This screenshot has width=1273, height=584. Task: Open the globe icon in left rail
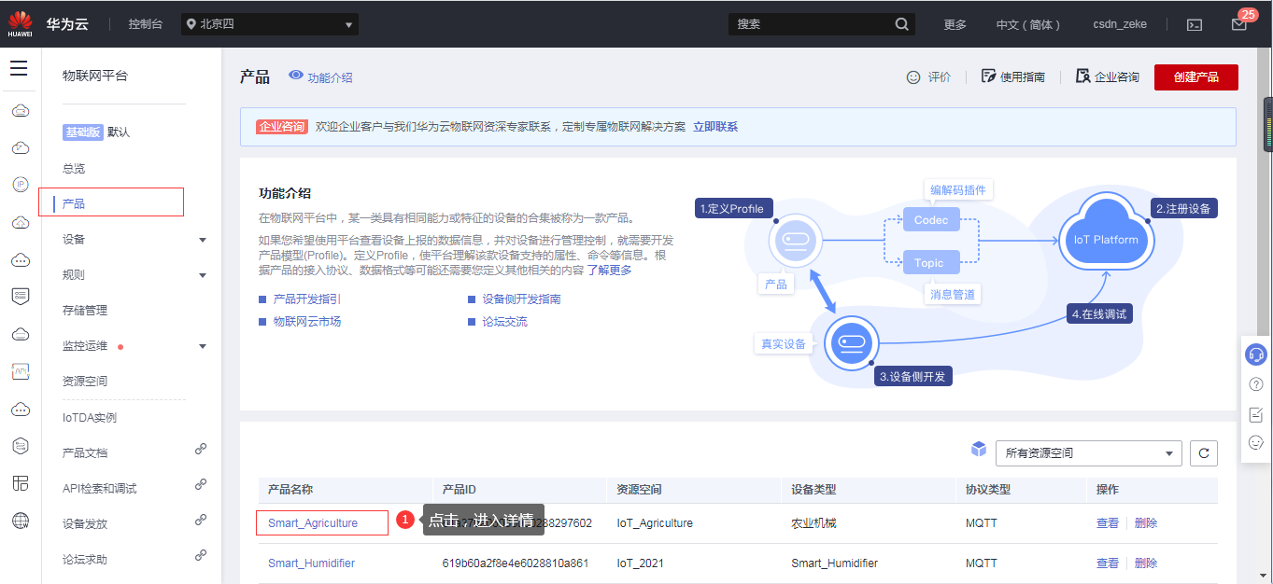coord(20,521)
